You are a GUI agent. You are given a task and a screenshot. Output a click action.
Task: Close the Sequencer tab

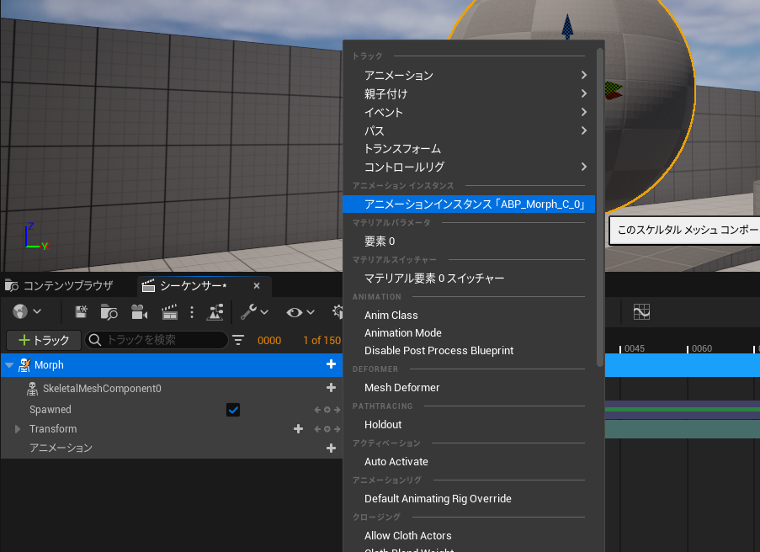coord(257,286)
